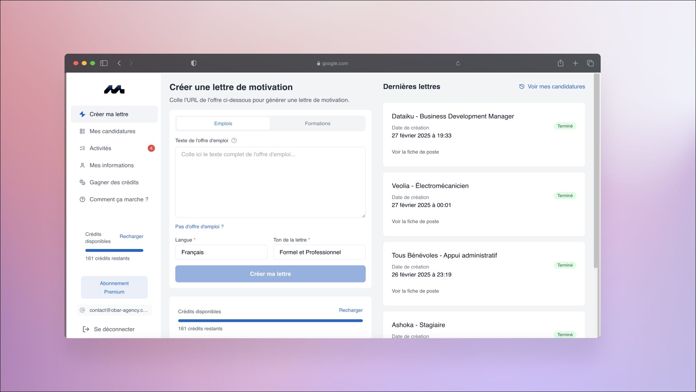Open the Ashoka - Stagiaire letter

[x=418, y=325]
